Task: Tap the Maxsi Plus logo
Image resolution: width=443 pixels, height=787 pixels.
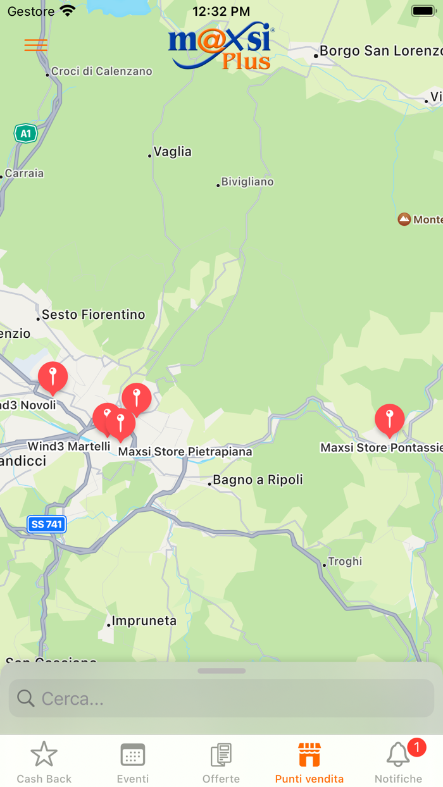Action: 221,49
